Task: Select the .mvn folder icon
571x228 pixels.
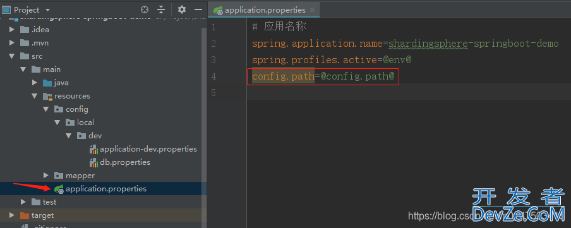Action: (25, 43)
